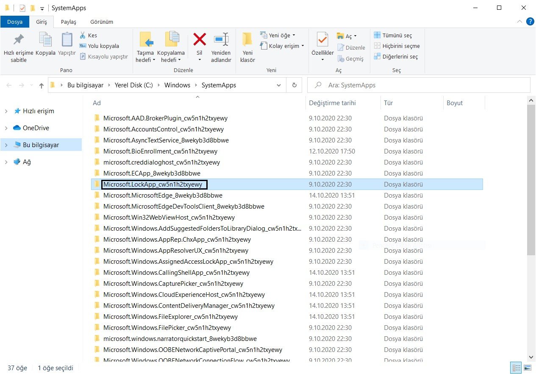This screenshot has height=374, width=536.
Task: Click the Yeni klasör folder icon
Action: click(247, 39)
